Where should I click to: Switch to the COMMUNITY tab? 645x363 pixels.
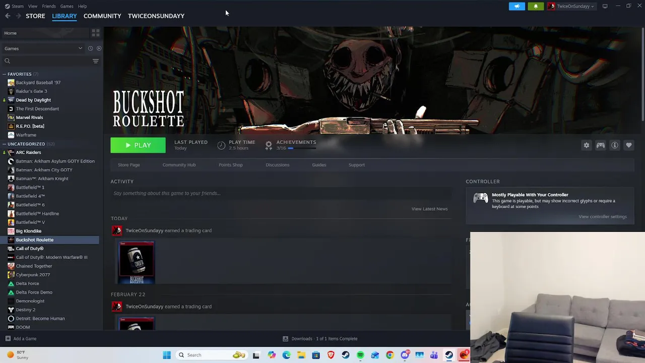[102, 16]
